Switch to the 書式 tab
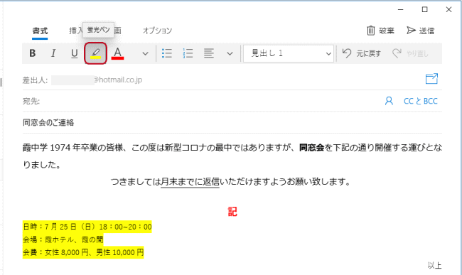 (x=40, y=31)
